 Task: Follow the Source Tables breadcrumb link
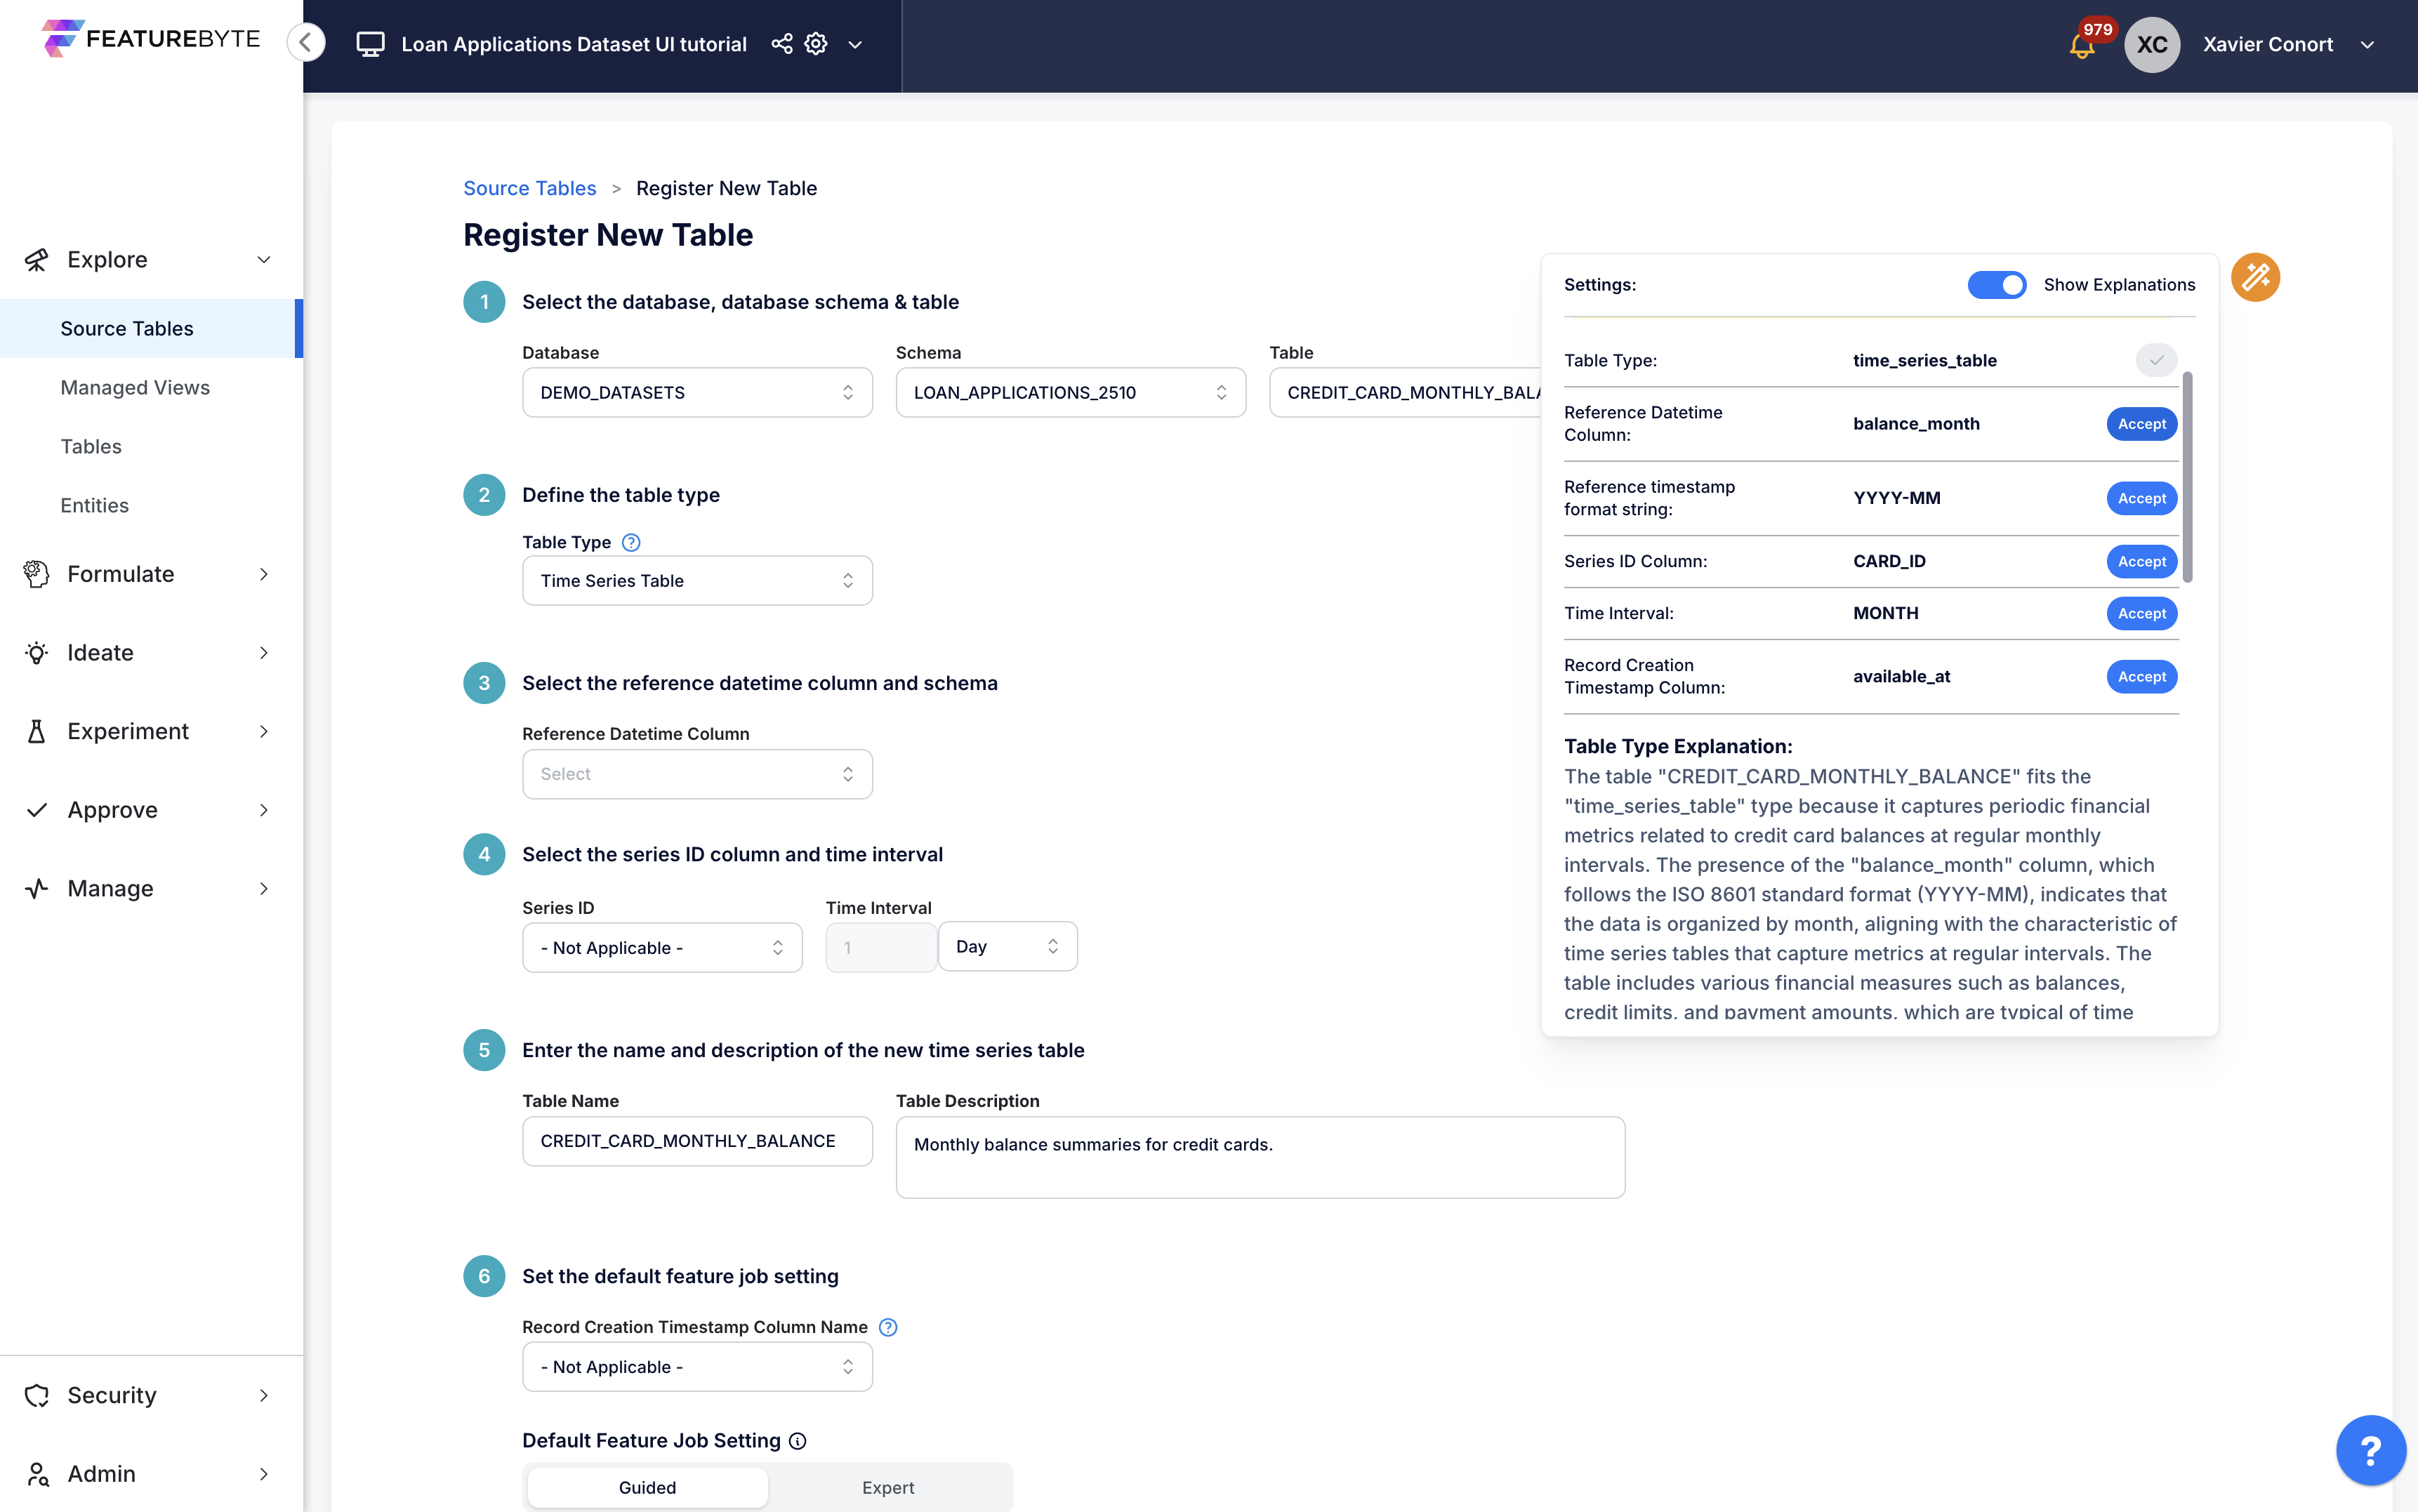529,188
